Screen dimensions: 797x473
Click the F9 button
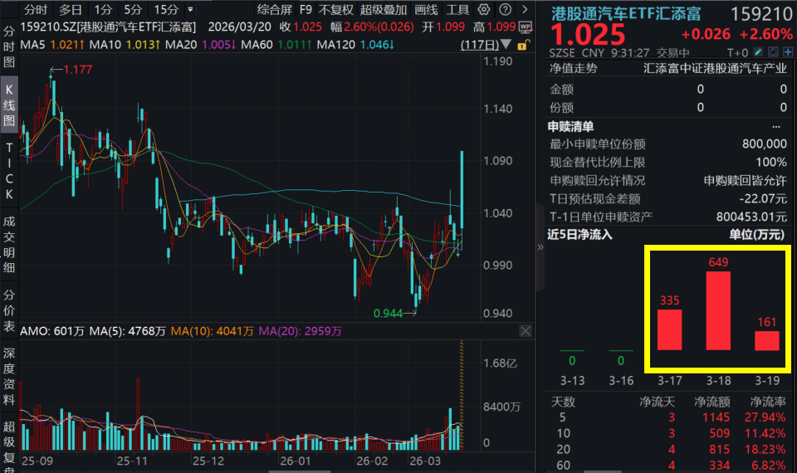[x=306, y=9]
